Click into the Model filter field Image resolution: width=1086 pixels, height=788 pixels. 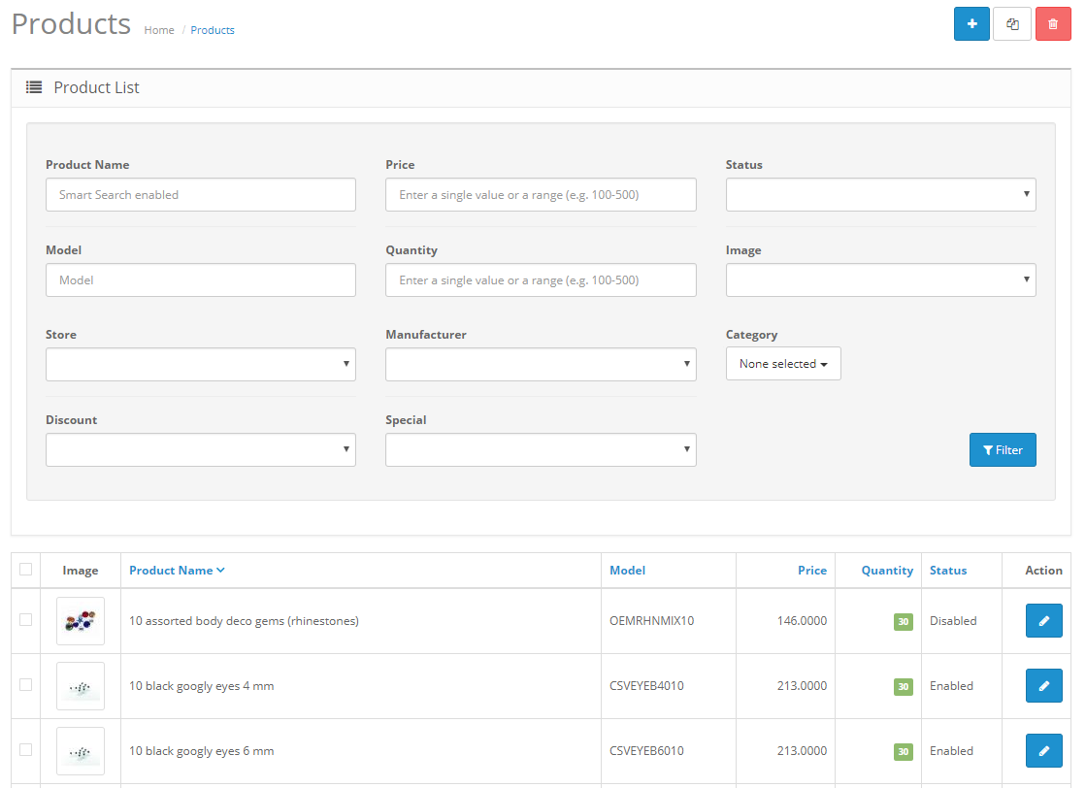tap(201, 279)
